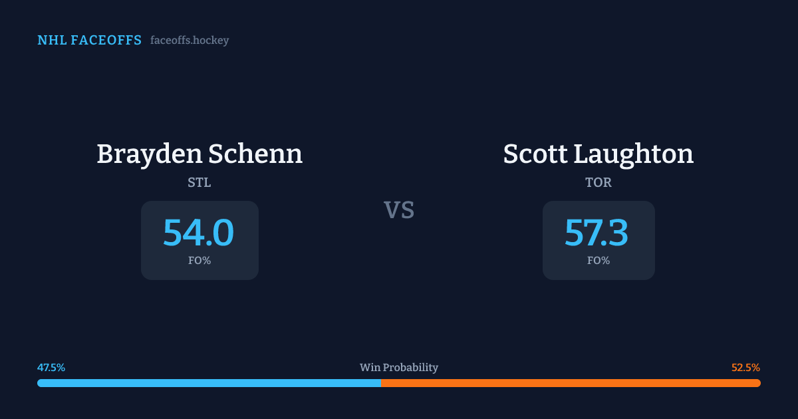
Task: Select the Brayden Schenn player name
Action: pyautogui.click(x=199, y=154)
